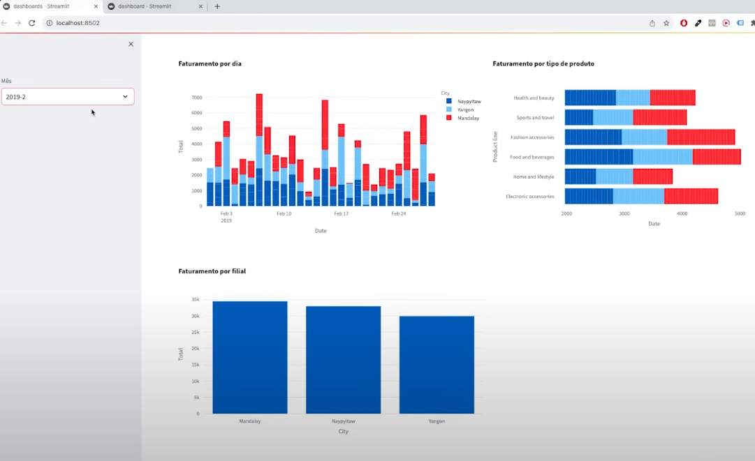This screenshot has width=755, height=461.
Task: Click the 'Feb 24' date axis label
Action: [x=399, y=213]
